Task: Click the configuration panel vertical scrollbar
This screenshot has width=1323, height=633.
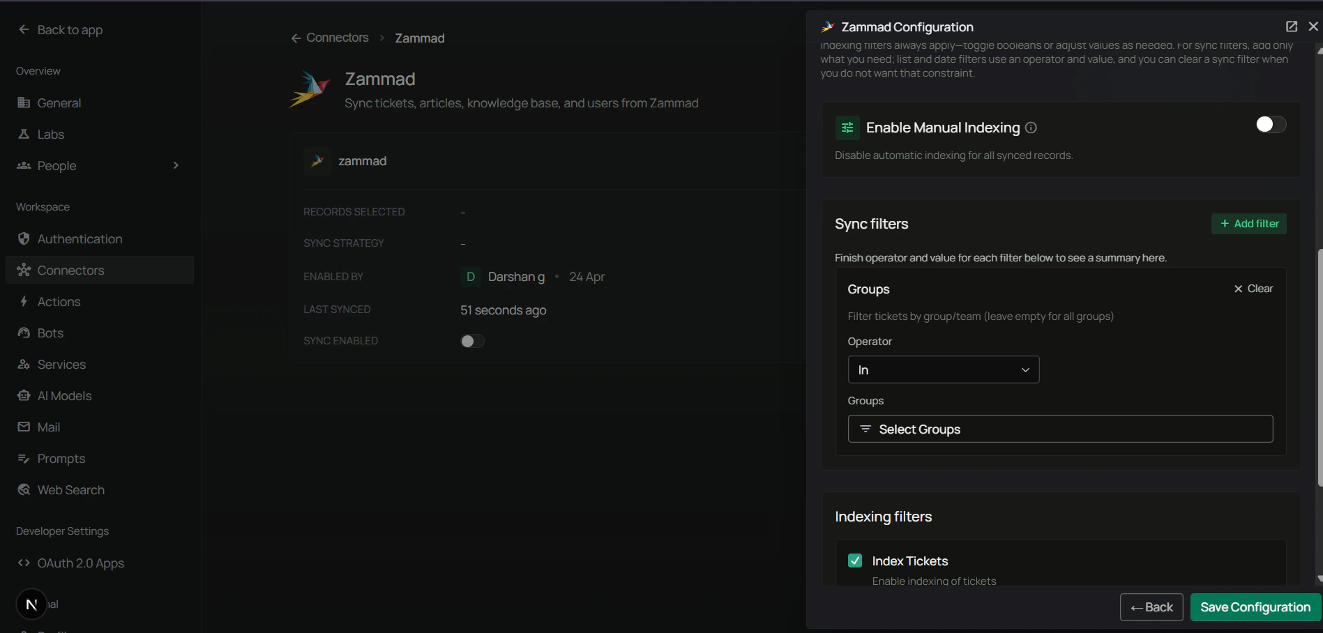Action: pyautogui.click(x=1319, y=366)
